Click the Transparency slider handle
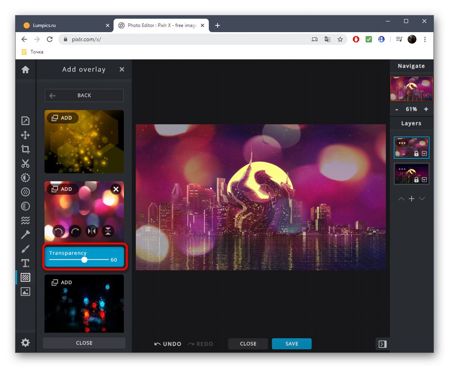This screenshot has width=449, height=368. click(85, 259)
